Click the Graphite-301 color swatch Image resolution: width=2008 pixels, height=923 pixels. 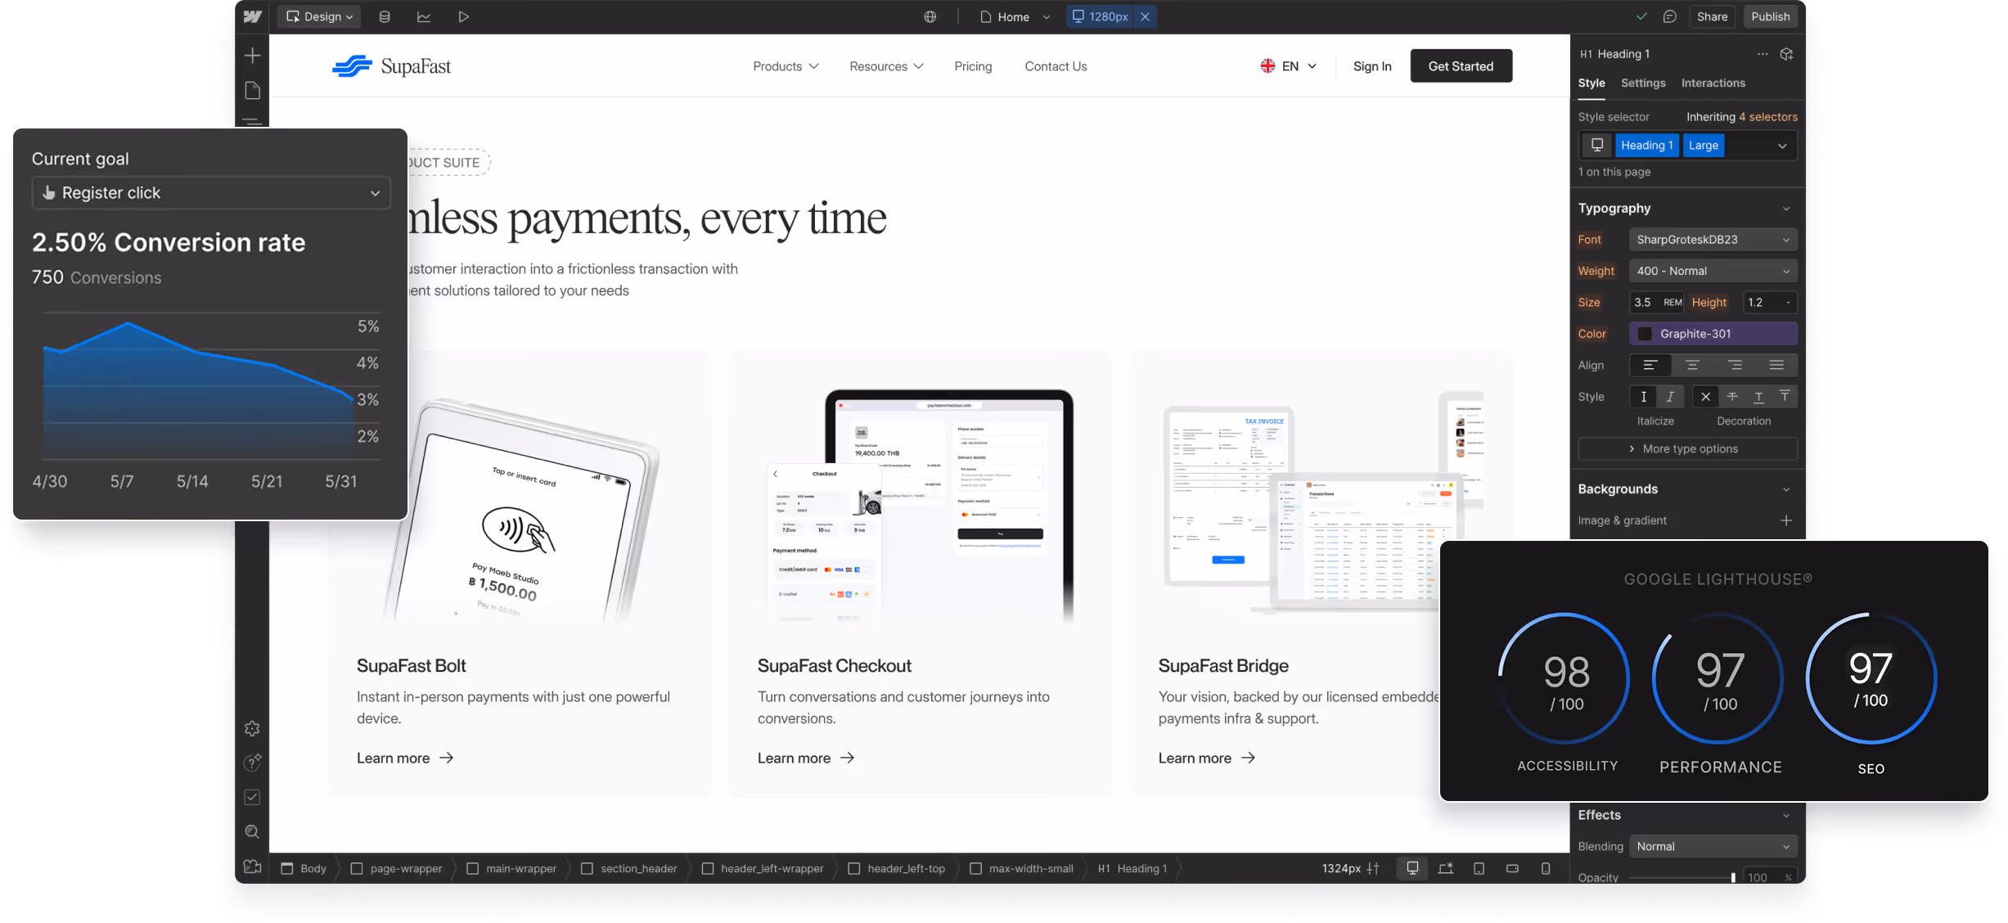pos(1646,333)
